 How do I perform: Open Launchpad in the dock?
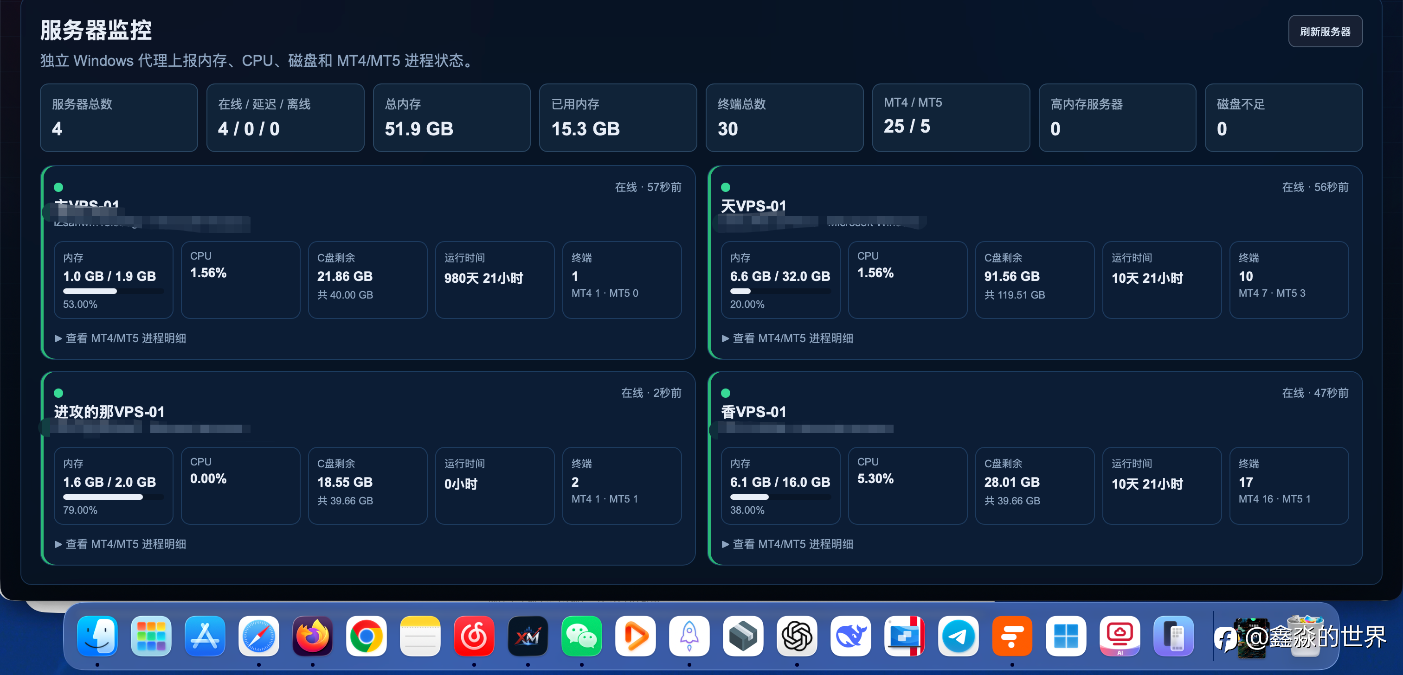(x=151, y=636)
